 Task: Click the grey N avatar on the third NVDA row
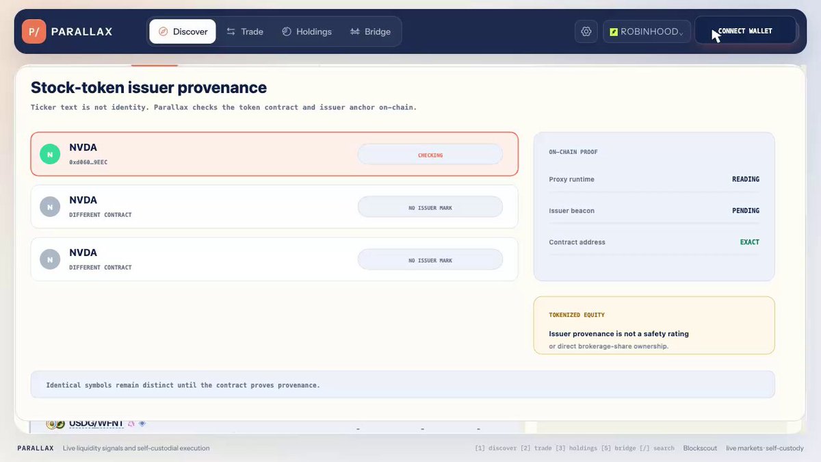(x=50, y=259)
